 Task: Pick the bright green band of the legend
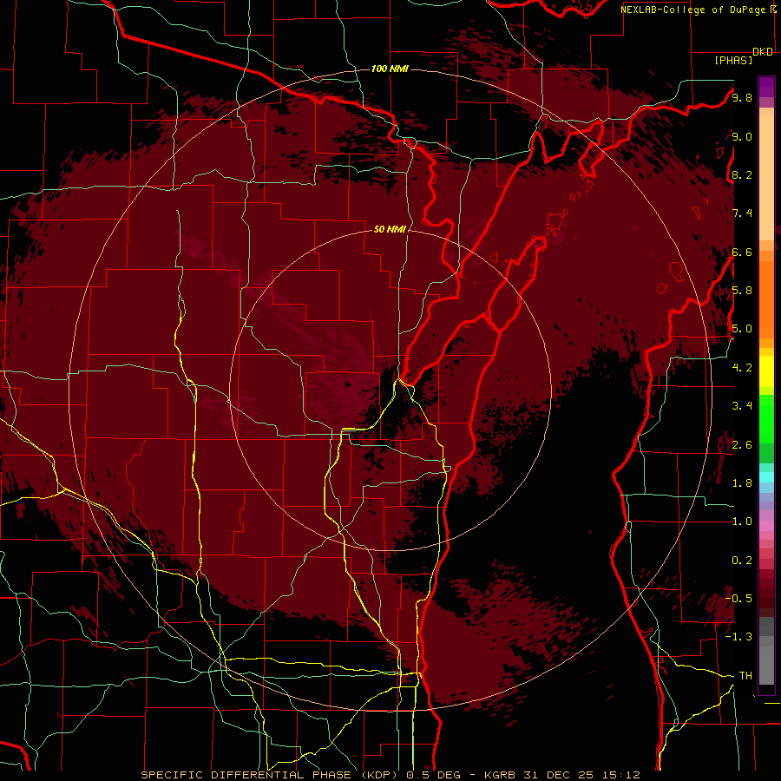tap(766, 418)
